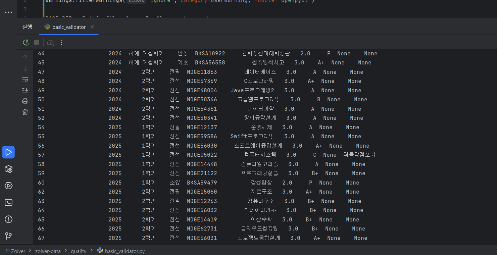Click course name 자료구조
The image size is (497, 255).
(261, 192)
